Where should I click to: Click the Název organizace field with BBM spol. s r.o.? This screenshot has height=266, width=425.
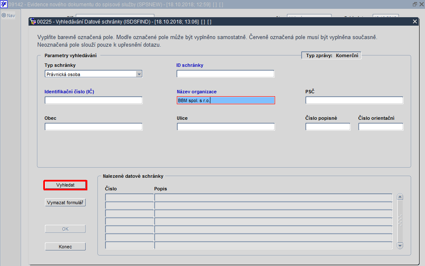click(226, 100)
